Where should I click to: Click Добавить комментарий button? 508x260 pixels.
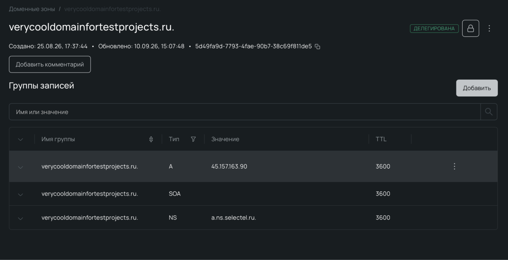pyautogui.click(x=50, y=64)
